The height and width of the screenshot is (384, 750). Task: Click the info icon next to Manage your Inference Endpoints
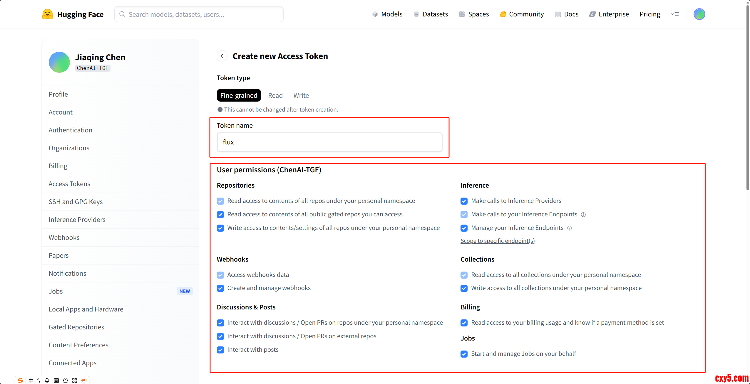tap(570, 228)
